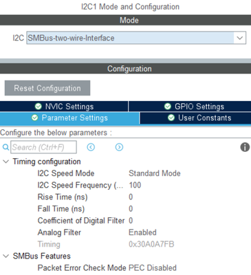Viewport: 251px width, 275px height.
Task: Click the PEC Disabled value
Action: [x=153, y=268]
